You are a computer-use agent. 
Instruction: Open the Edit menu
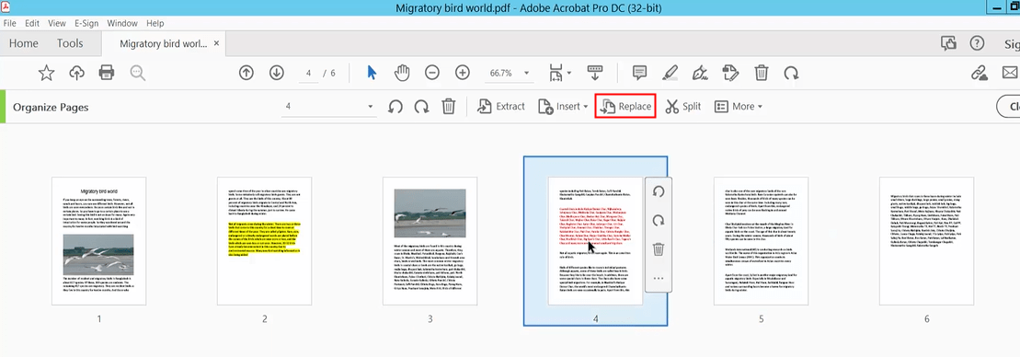pyautogui.click(x=32, y=23)
